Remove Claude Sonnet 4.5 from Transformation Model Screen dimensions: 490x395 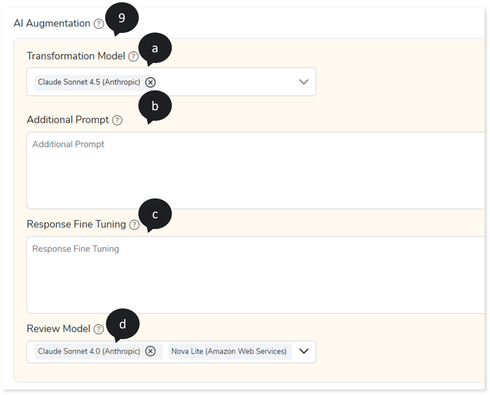pos(150,82)
